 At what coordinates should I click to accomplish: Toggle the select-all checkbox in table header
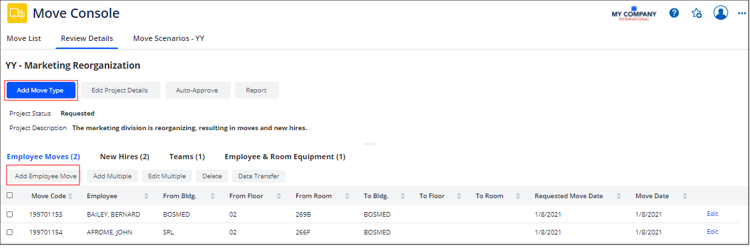click(9, 195)
